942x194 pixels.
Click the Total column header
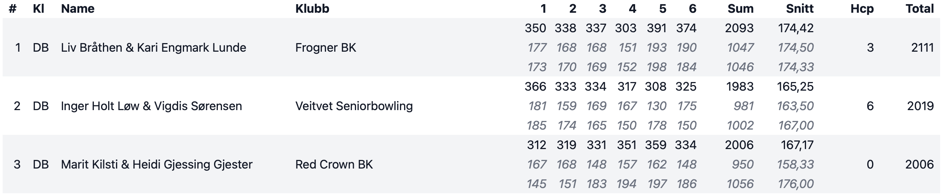(x=919, y=9)
